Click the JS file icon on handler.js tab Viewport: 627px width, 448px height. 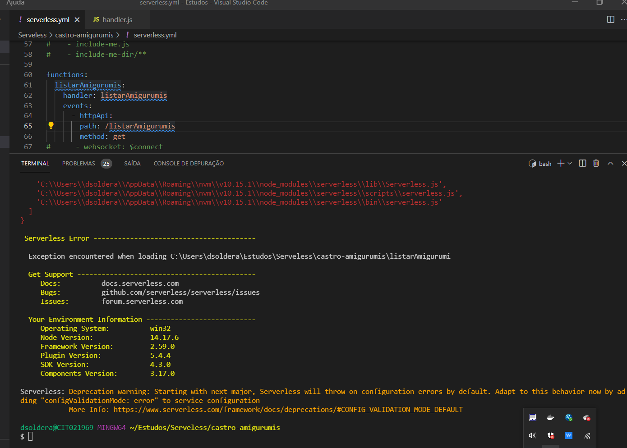pyautogui.click(x=96, y=20)
